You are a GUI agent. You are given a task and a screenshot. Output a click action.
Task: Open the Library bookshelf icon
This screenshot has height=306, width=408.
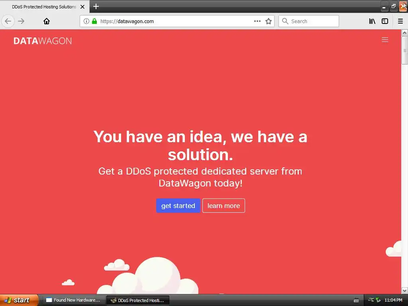[x=372, y=21]
